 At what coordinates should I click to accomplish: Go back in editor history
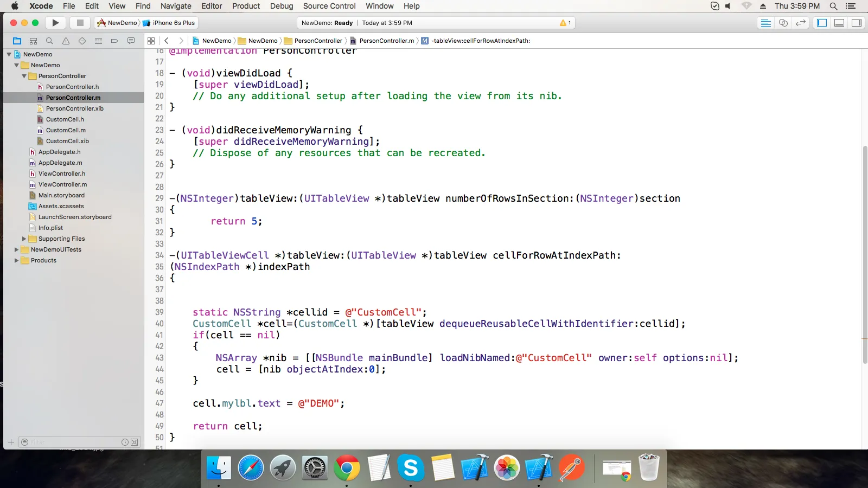pyautogui.click(x=167, y=41)
